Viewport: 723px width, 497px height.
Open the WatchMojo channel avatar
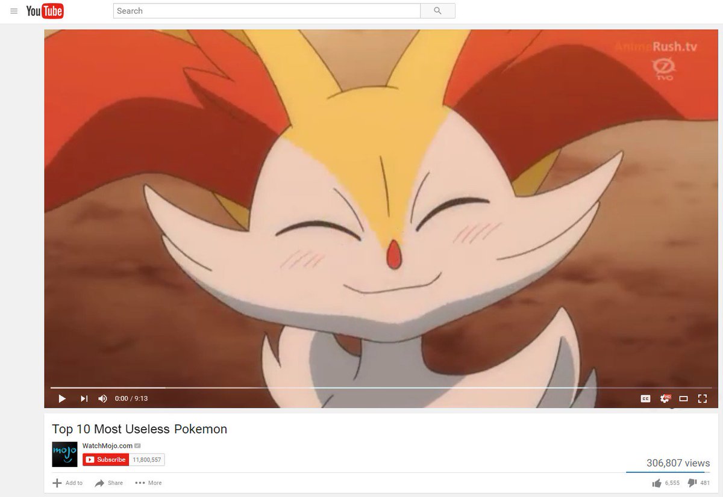click(x=64, y=454)
